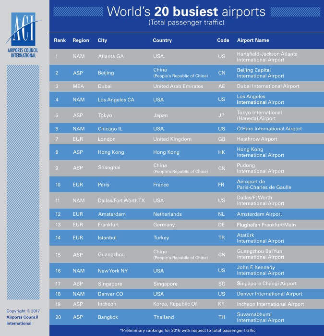324x336 pixels.
Task: Click the 'NL' code cell
Action: (221, 214)
